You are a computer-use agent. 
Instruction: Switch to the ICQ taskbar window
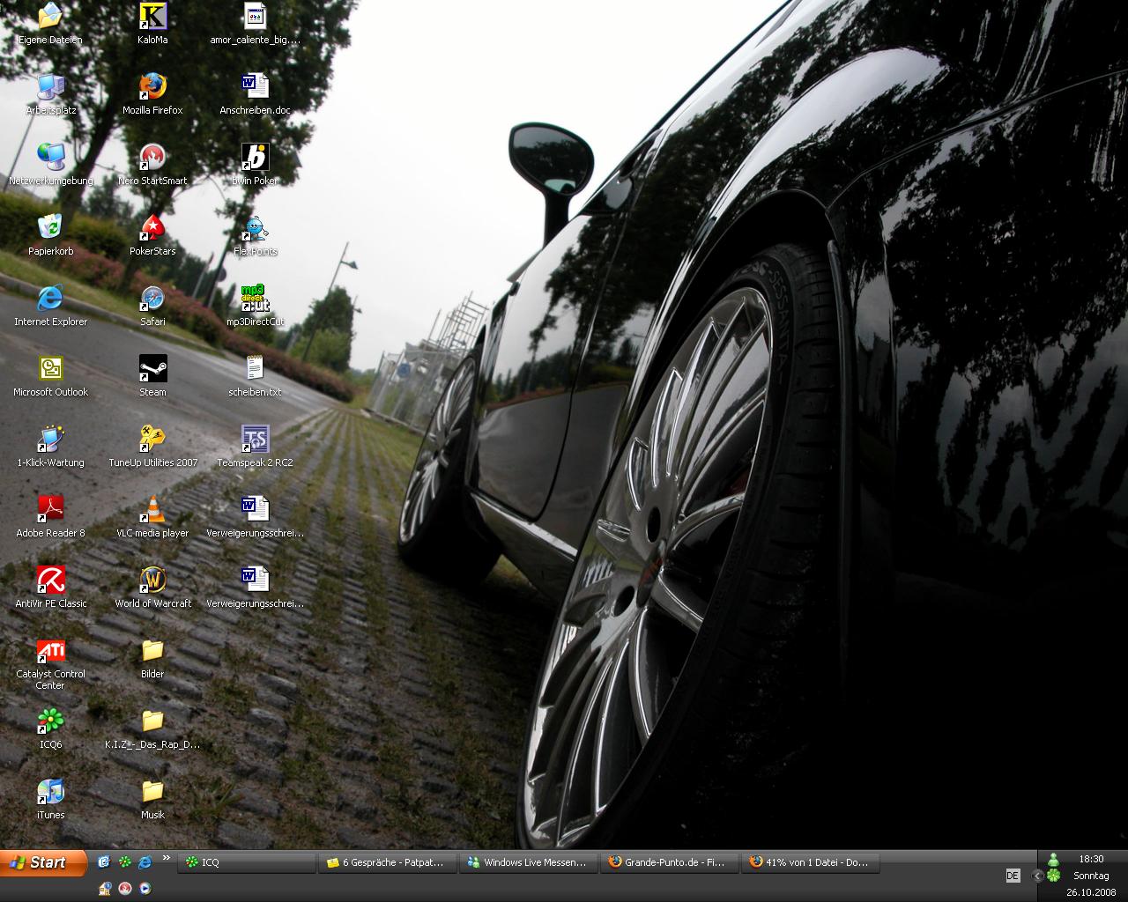click(x=246, y=862)
